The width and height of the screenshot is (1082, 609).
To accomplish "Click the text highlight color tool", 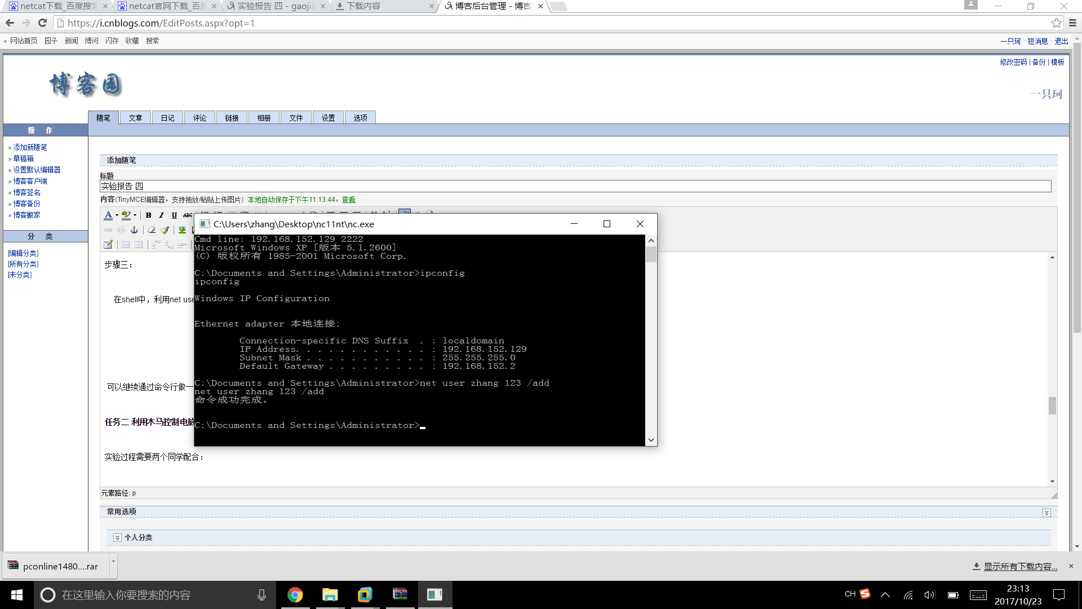I will (x=126, y=215).
